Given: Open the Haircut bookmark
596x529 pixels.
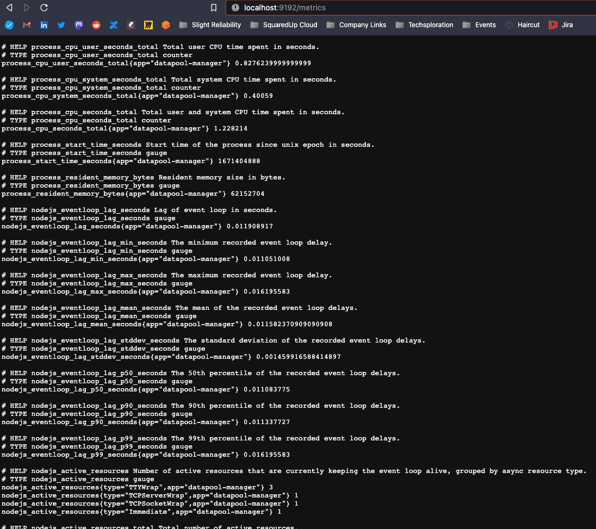Looking at the screenshot, I should click(522, 25).
